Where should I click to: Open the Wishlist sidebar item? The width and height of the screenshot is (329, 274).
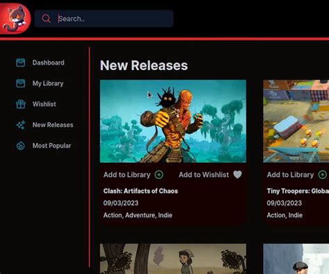click(x=44, y=104)
